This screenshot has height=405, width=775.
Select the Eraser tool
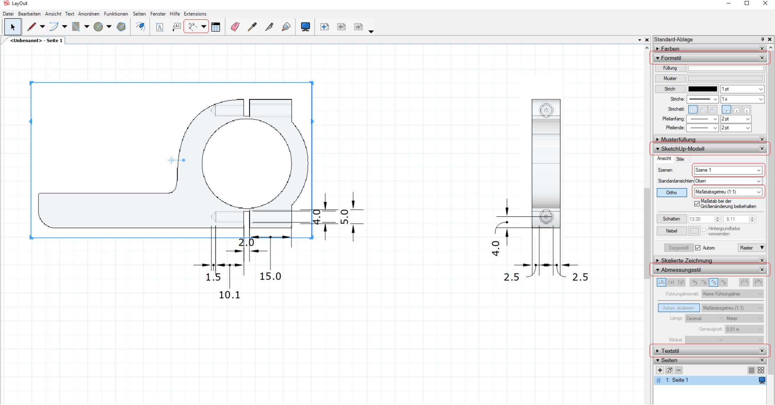(x=235, y=27)
